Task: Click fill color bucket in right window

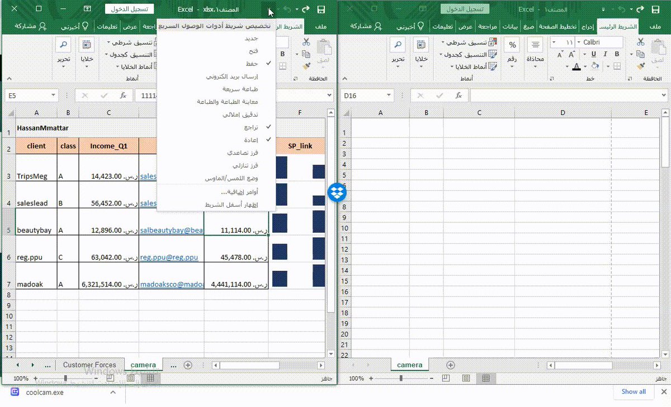Action: pyautogui.click(x=596, y=66)
